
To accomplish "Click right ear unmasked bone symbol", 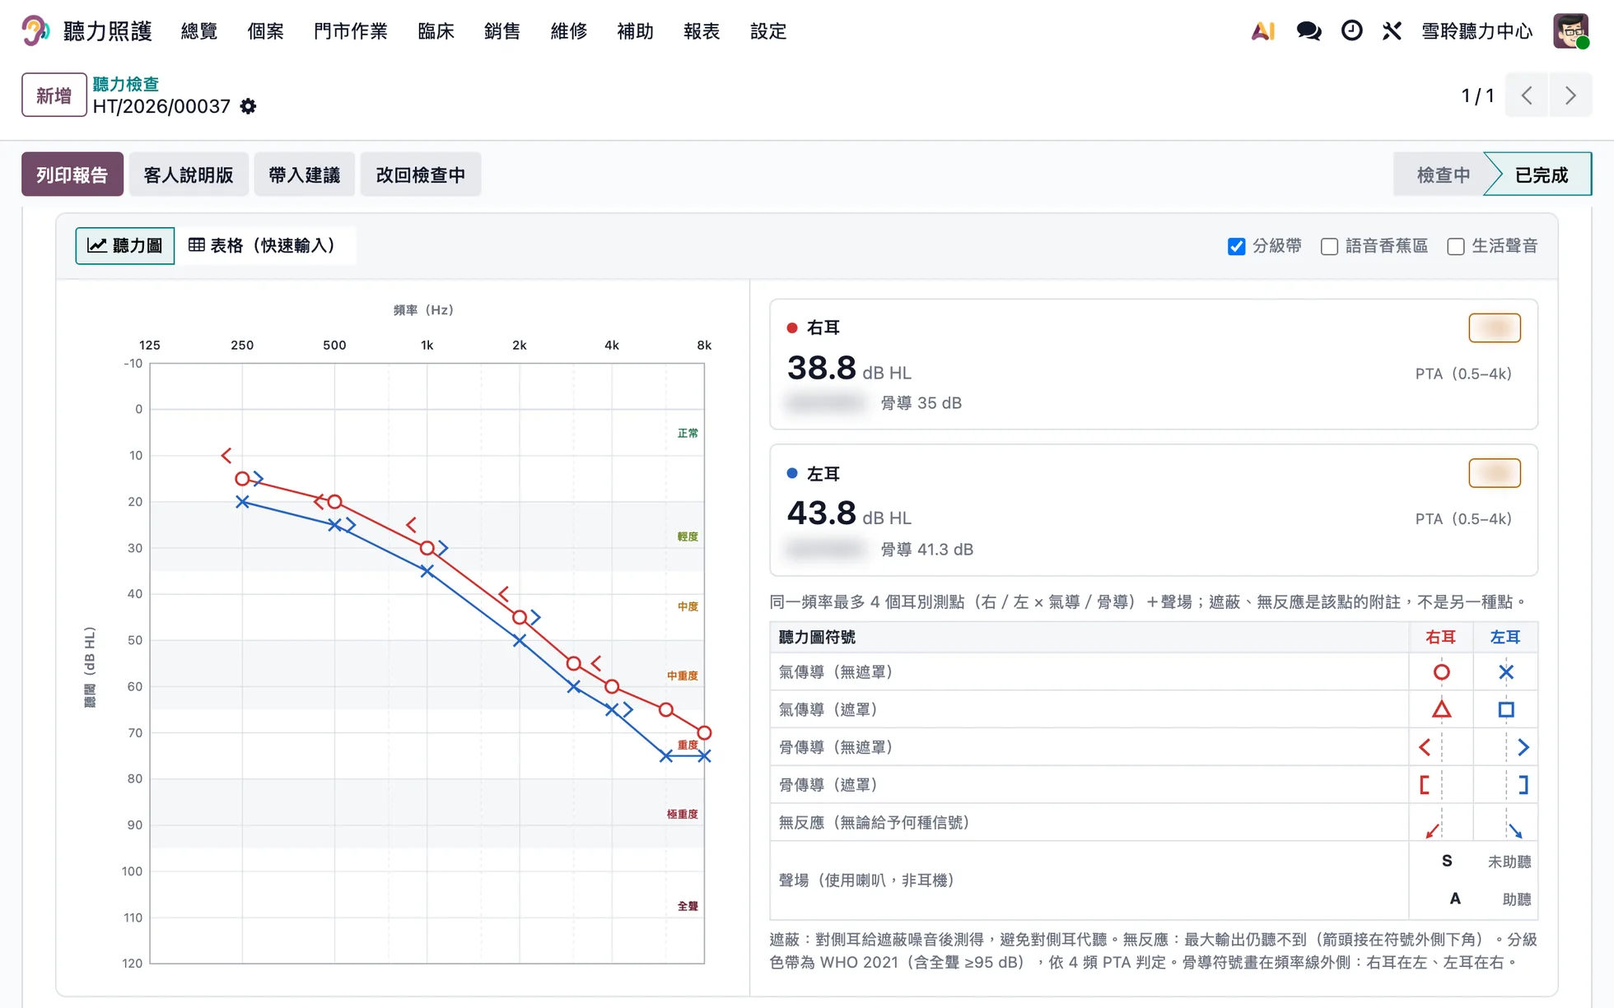I will 1425,747.
